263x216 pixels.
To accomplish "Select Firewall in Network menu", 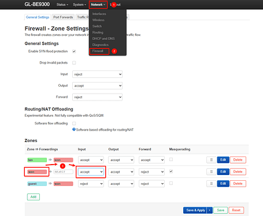I will [98, 51].
